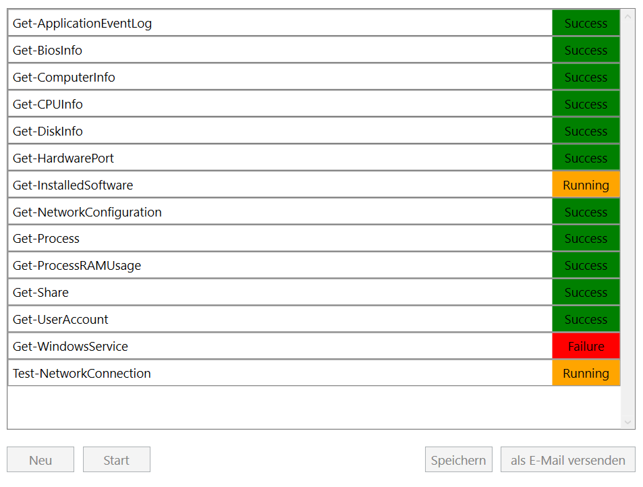Image resolution: width=643 pixels, height=487 pixels.
Task: Click the Speichern button
Action: coord(458,459)
